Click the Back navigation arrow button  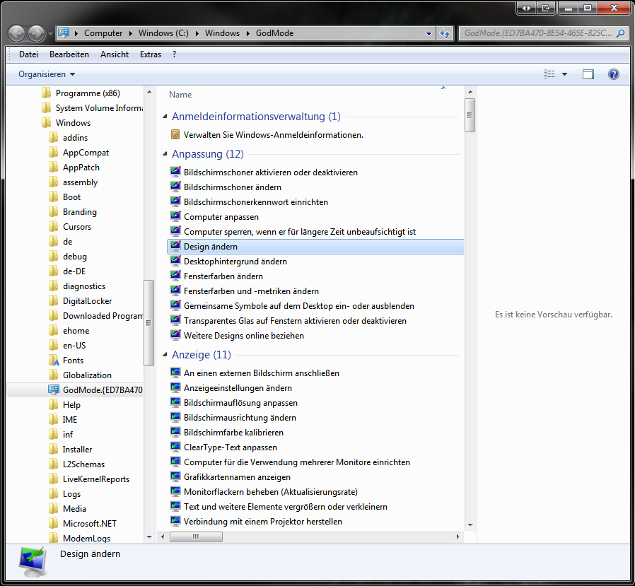(x=16, y=33)
